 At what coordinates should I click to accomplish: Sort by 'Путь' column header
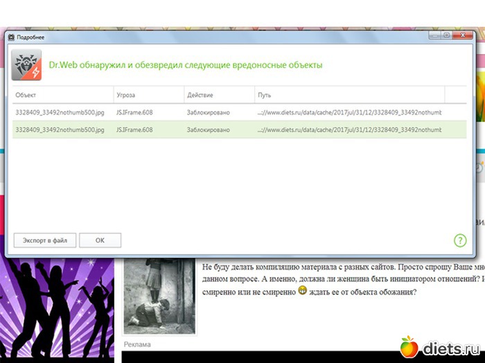349,95
